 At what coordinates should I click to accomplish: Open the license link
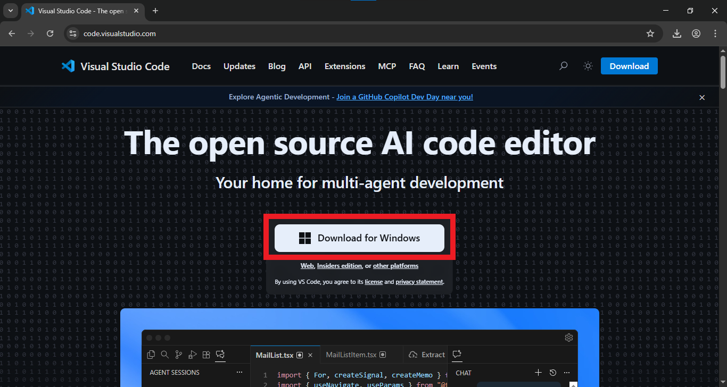[x=374, y=282]
